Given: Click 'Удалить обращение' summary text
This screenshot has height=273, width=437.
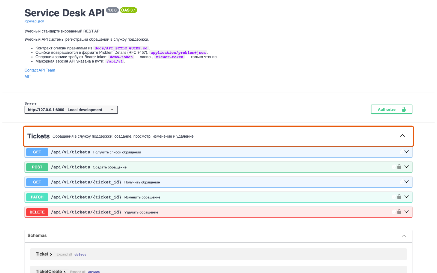Looking at the screenshot, I should [x=141, y=212].
